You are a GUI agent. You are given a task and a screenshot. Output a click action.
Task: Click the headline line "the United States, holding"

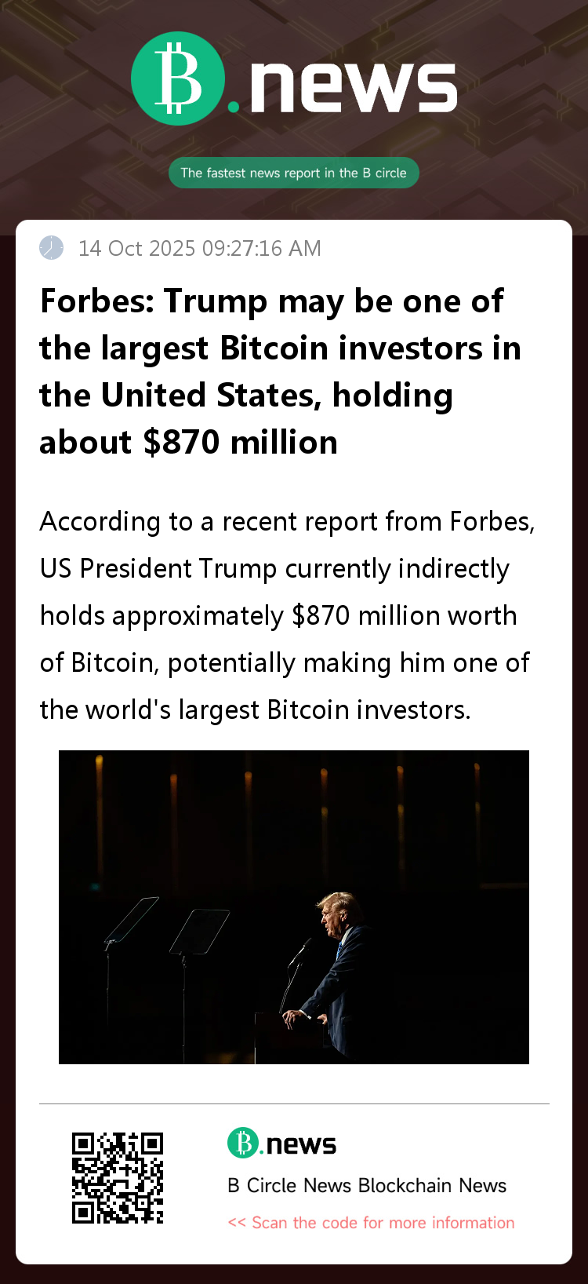point(246,396)
